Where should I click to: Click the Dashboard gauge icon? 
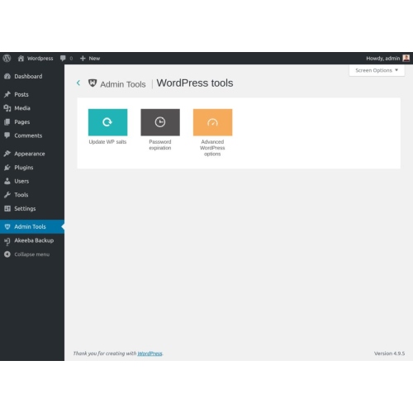7,76
